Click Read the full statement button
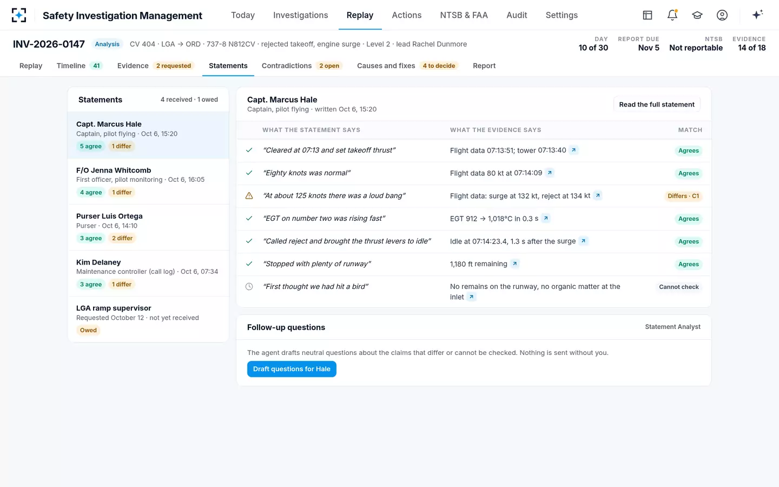 tap(657, 104)
